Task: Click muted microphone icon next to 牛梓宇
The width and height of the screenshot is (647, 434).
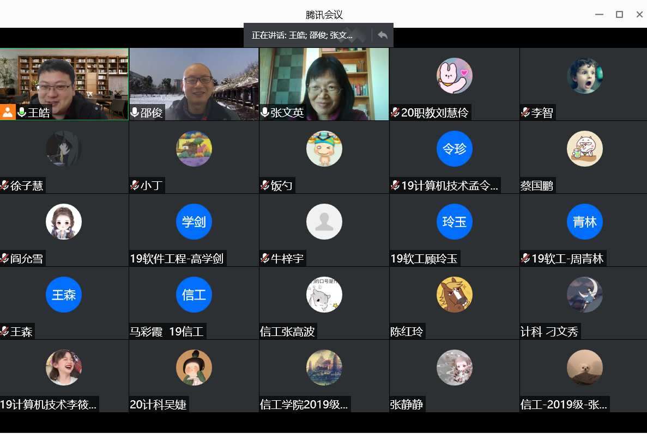Action: [x=265, y=259]
